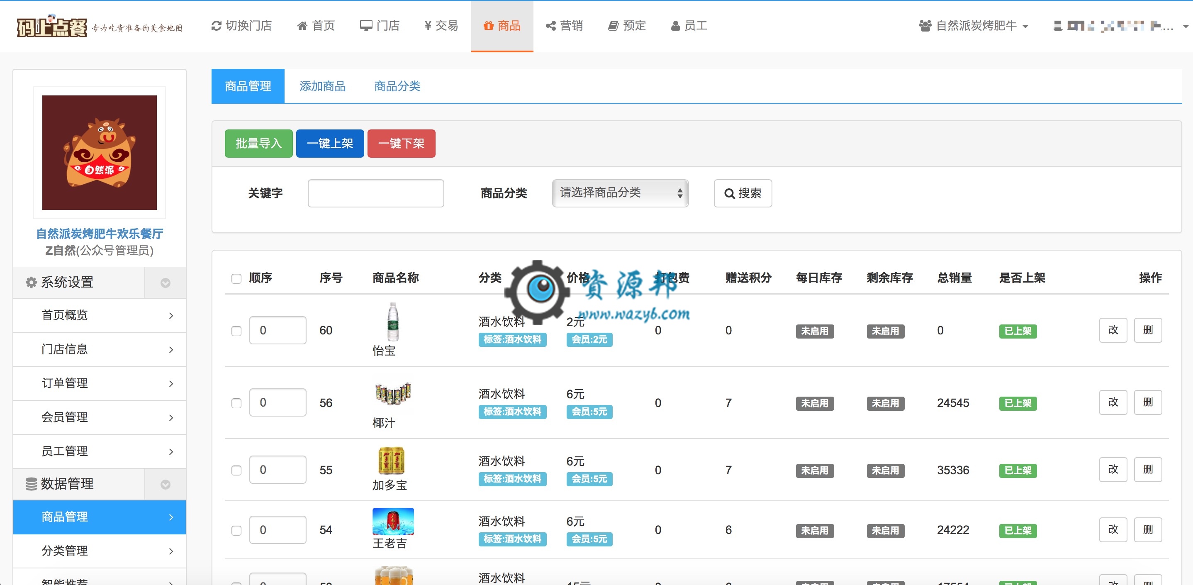Expand the 会员管理 sidebar chevron
The height and width of the screenshot is (585, 1193).
point(171,417)
